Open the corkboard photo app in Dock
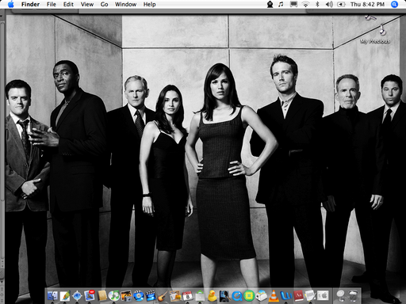The height and width of the screenshot is (304, 406). click(x=175, y=295)
